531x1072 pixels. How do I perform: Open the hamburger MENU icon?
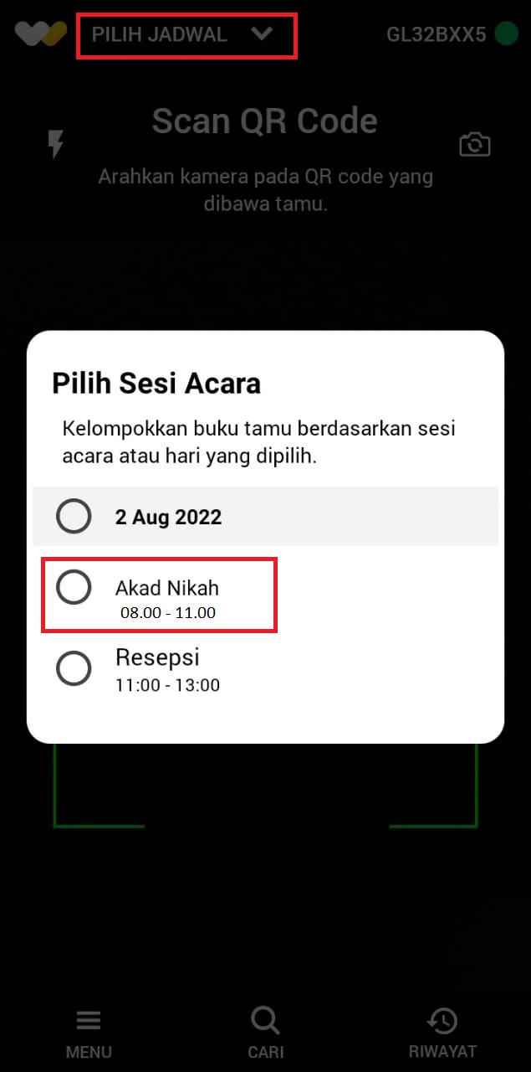89,1020
